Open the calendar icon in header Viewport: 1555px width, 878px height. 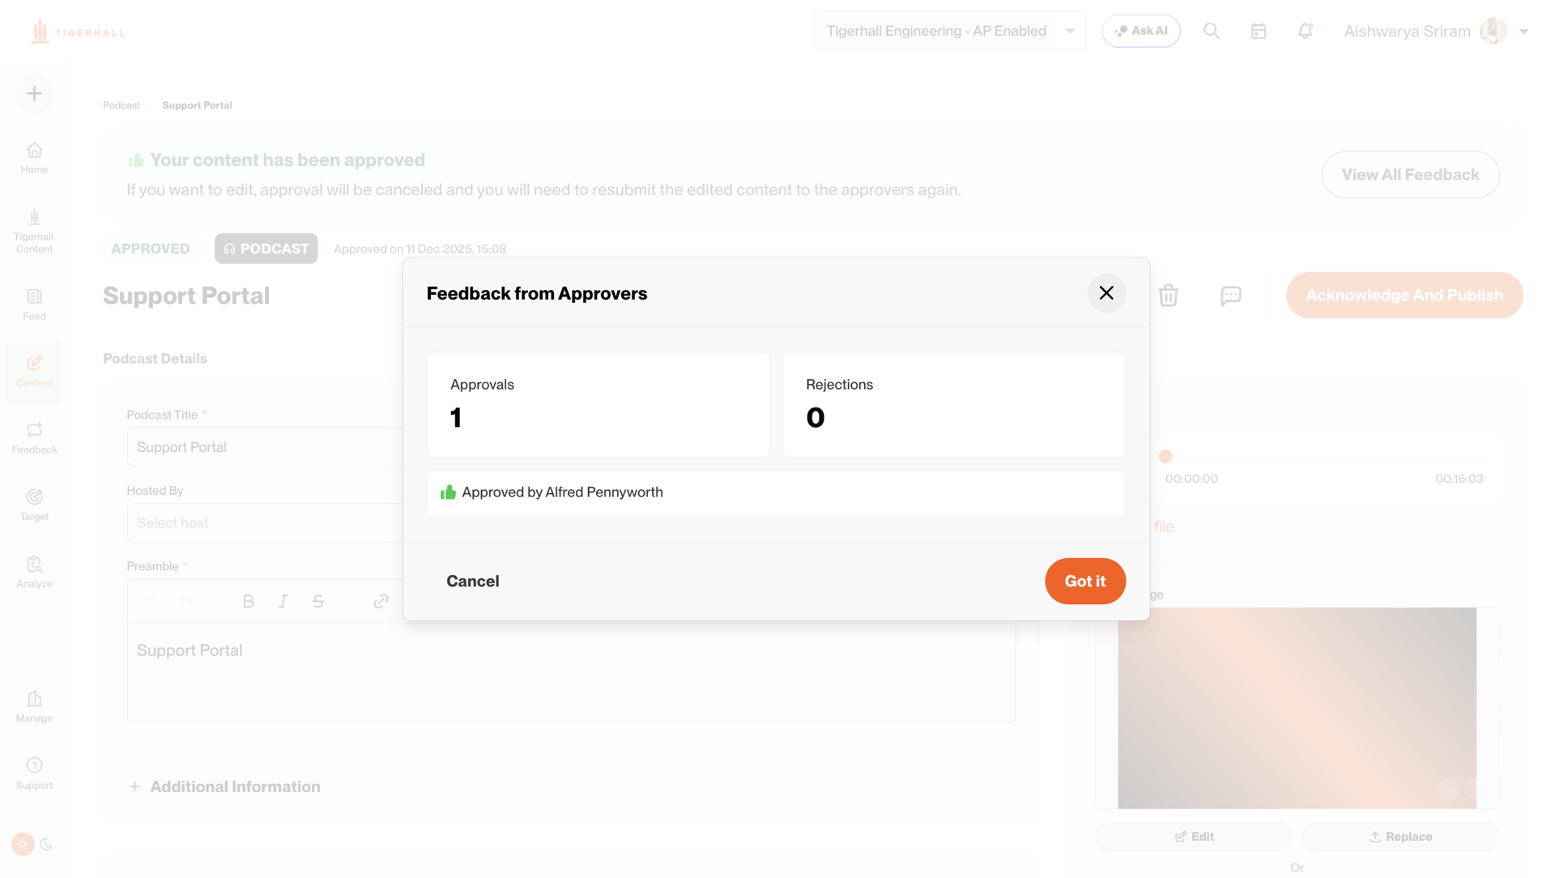point(1259,31)
